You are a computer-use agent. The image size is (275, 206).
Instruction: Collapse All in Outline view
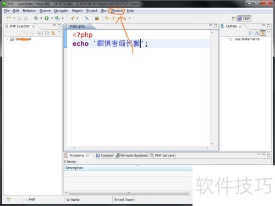click(x=250, y=33)
